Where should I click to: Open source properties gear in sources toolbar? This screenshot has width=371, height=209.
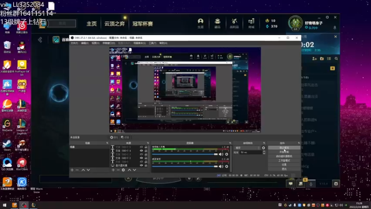(x=123, y=170)
